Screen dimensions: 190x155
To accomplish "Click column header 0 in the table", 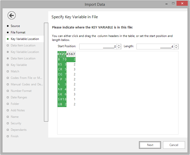I will point(58,54).
